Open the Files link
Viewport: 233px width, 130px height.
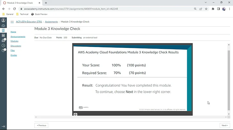click(13, 51)
